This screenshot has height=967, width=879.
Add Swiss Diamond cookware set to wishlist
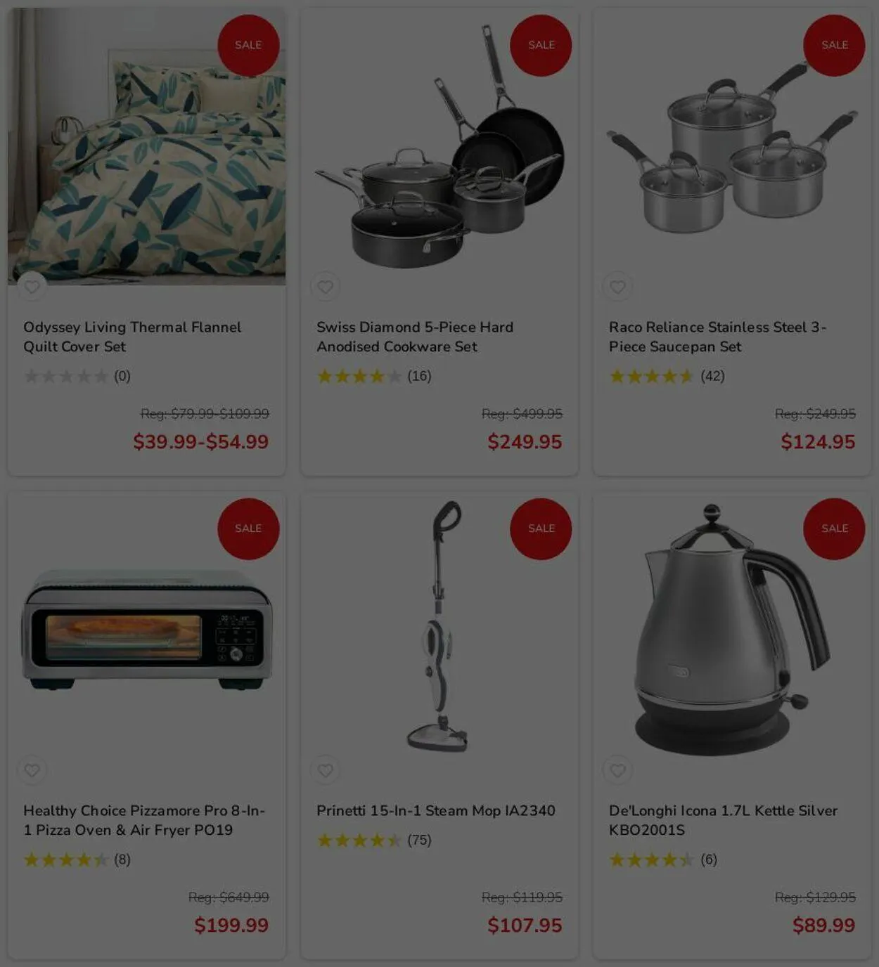(x=325, y=287)
